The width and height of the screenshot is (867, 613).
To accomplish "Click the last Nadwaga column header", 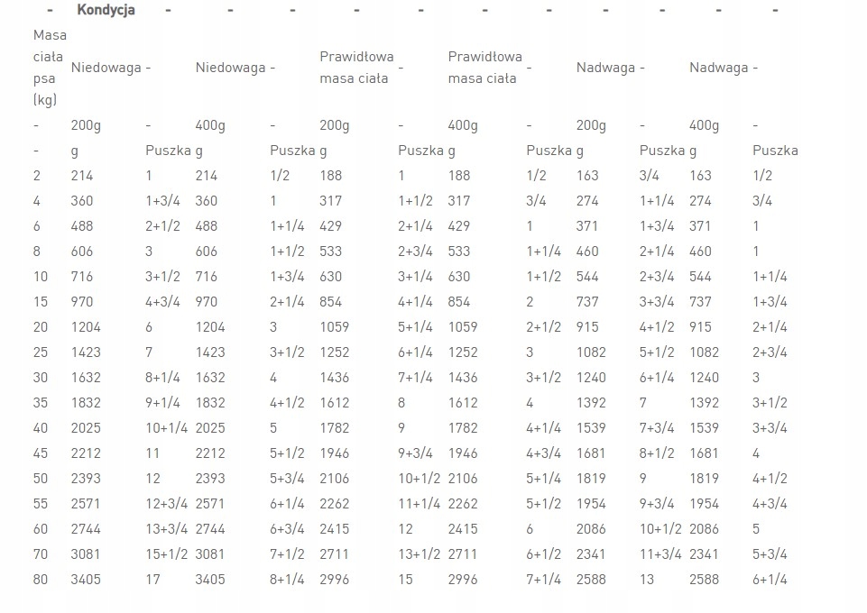I will click(x=718, y=67).
